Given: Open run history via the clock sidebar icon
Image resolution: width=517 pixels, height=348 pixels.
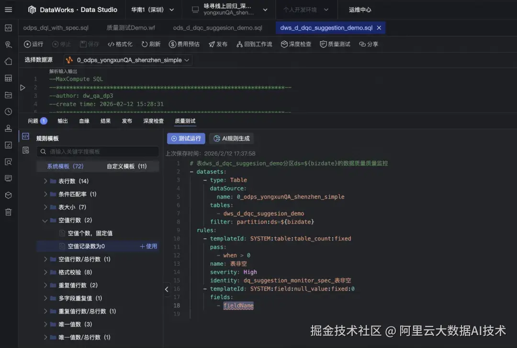Looking at the screenshot, I should (x=8, y=112).
